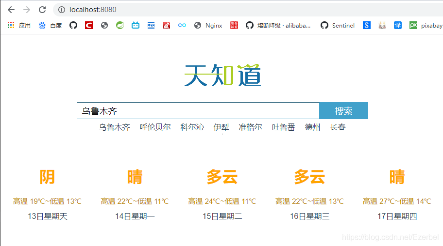Go back with the browser back arrow
The image size is (443, 246).
(x=11, y=10)
